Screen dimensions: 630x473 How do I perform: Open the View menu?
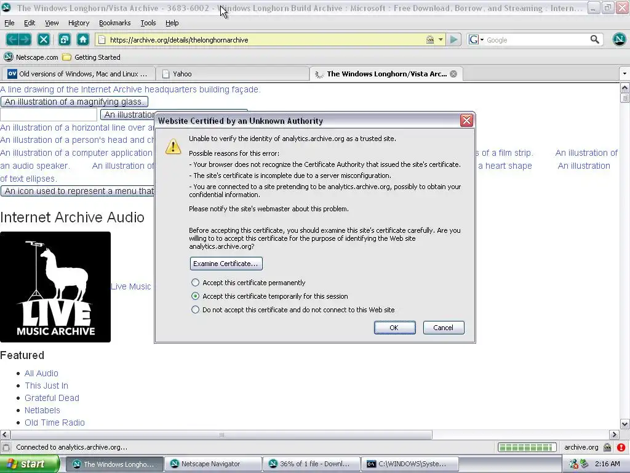pyautogui.click(x=52, y=23)
